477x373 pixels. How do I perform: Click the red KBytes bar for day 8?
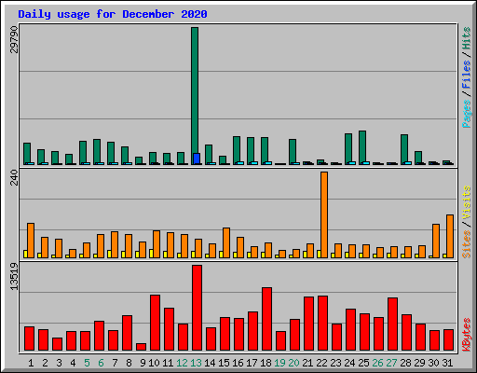tap(127, 333)
